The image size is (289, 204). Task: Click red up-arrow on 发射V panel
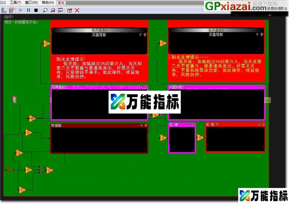(264, 124)
